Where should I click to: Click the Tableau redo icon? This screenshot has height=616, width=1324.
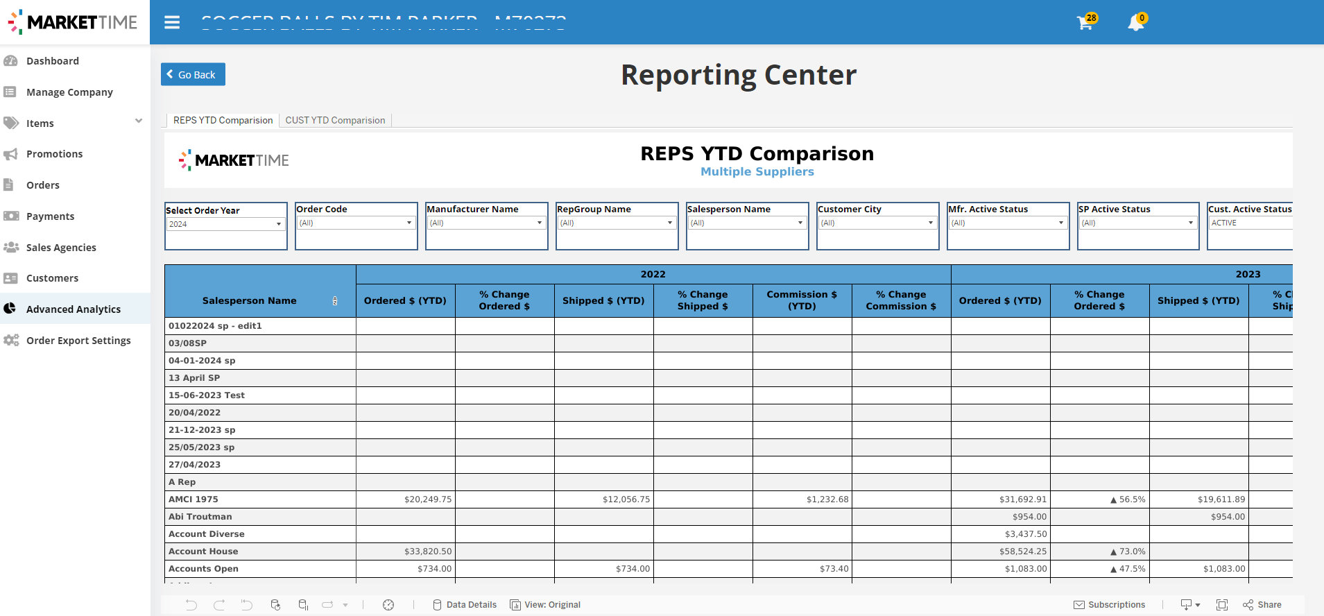click(x=219, y=605)
